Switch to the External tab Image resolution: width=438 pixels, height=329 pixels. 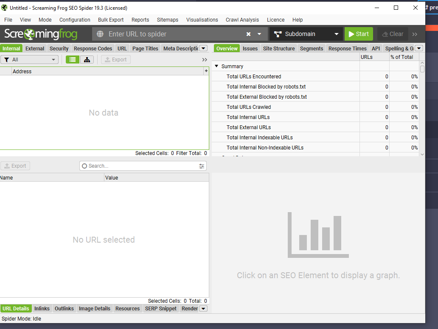click(x=35, y=48)
